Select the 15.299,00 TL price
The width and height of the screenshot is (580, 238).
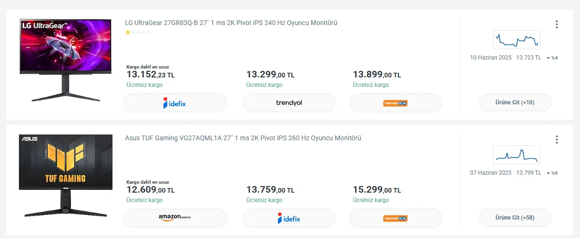coord(377,190)
